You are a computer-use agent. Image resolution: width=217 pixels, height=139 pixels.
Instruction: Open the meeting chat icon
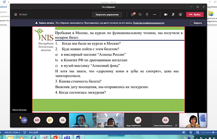pyautogui.click(x=140, y=15)
